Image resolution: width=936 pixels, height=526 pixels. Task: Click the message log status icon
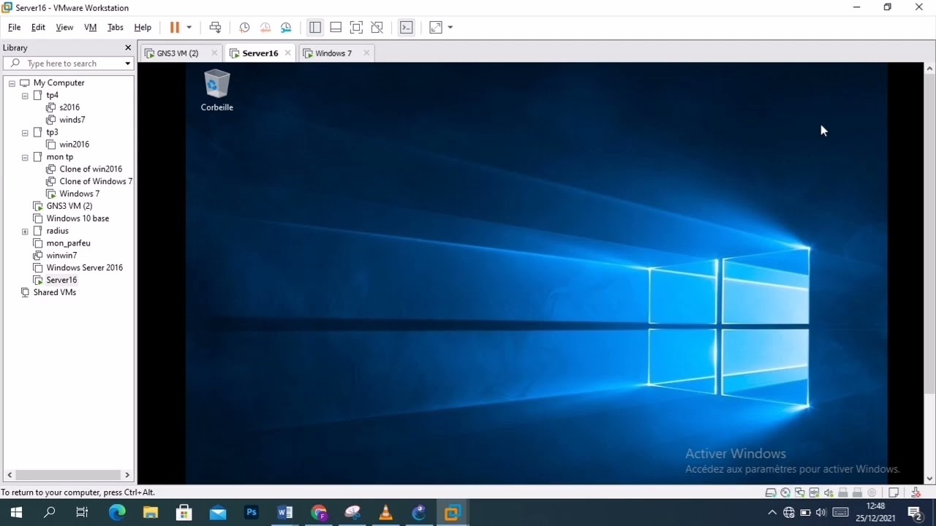pyautogui.click(x=894, y=492)
